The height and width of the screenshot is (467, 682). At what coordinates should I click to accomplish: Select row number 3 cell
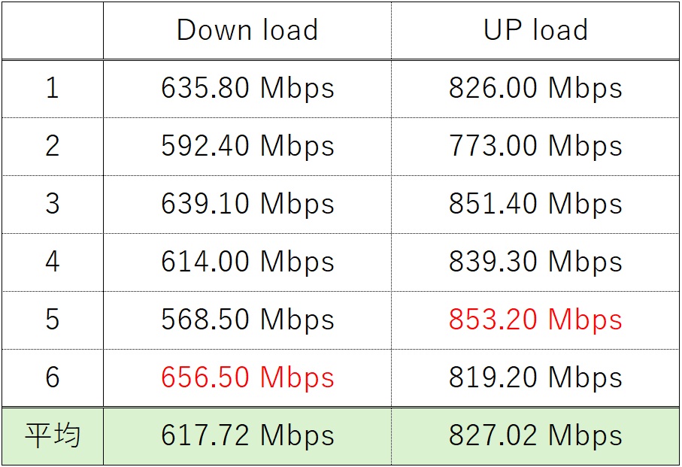(x=52, y=204)
